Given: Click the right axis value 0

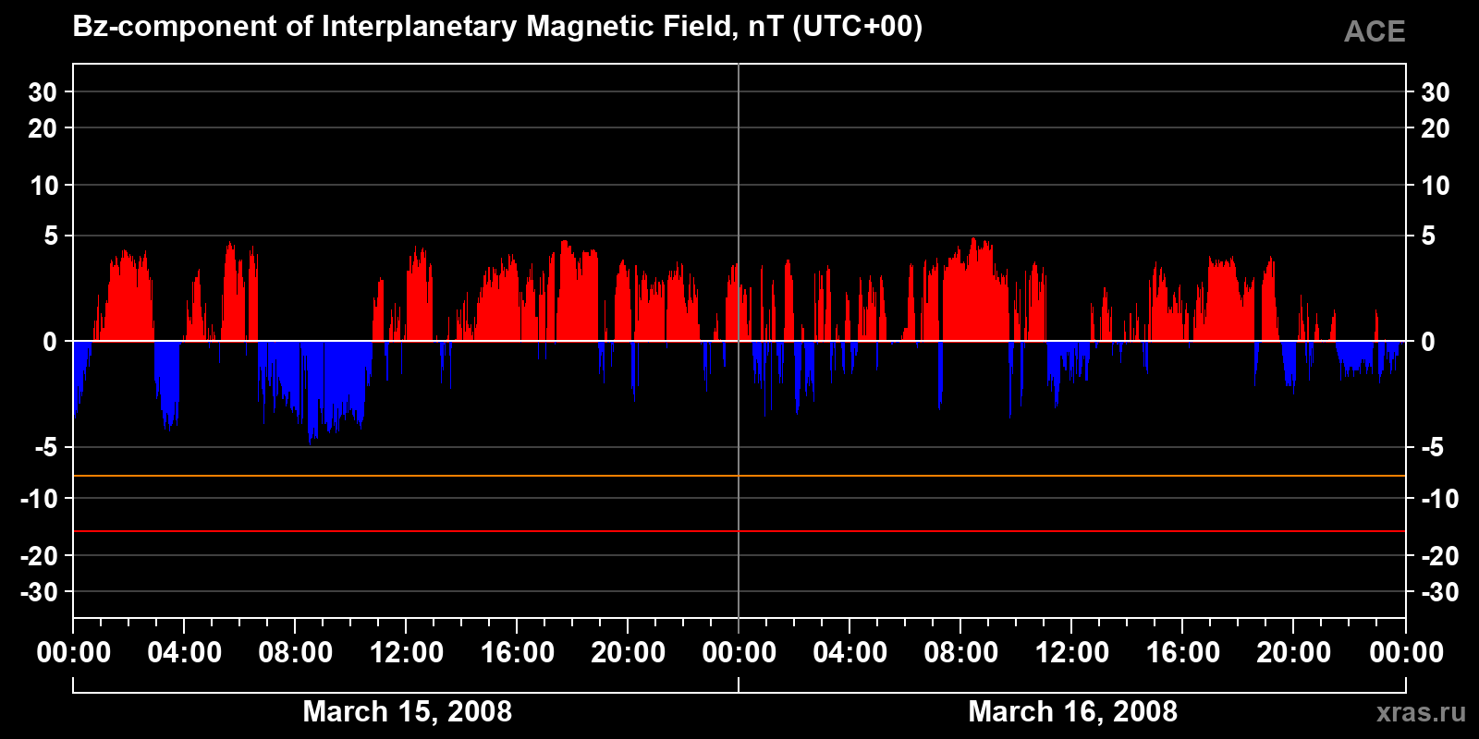Looking at the screenshot, I should pos(1428,342).
